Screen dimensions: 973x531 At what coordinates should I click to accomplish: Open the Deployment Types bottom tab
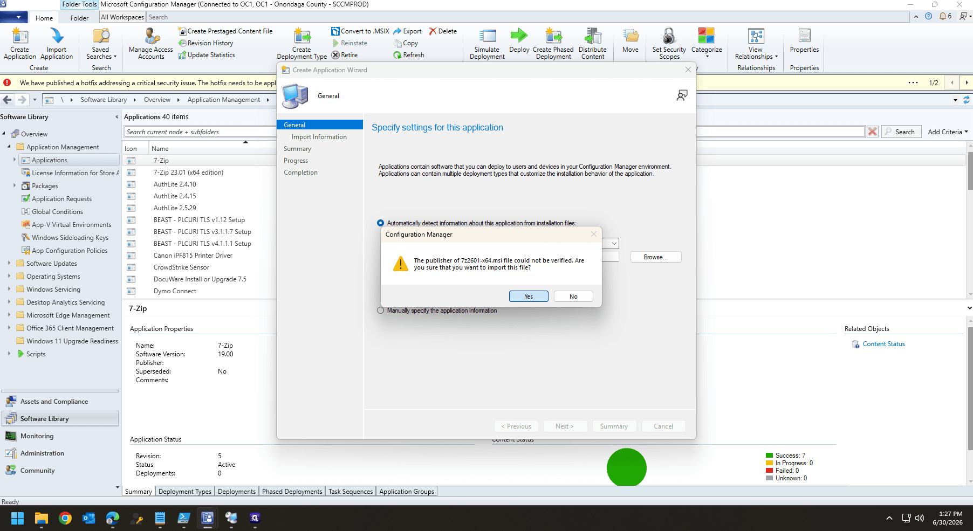[x=185, y=492]
